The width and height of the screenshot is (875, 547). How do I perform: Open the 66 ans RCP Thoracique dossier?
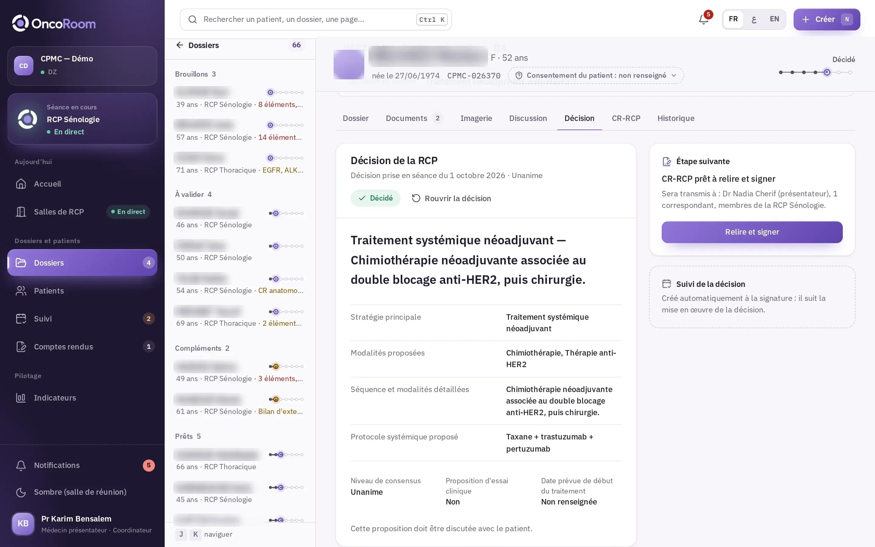pos(240,460)
